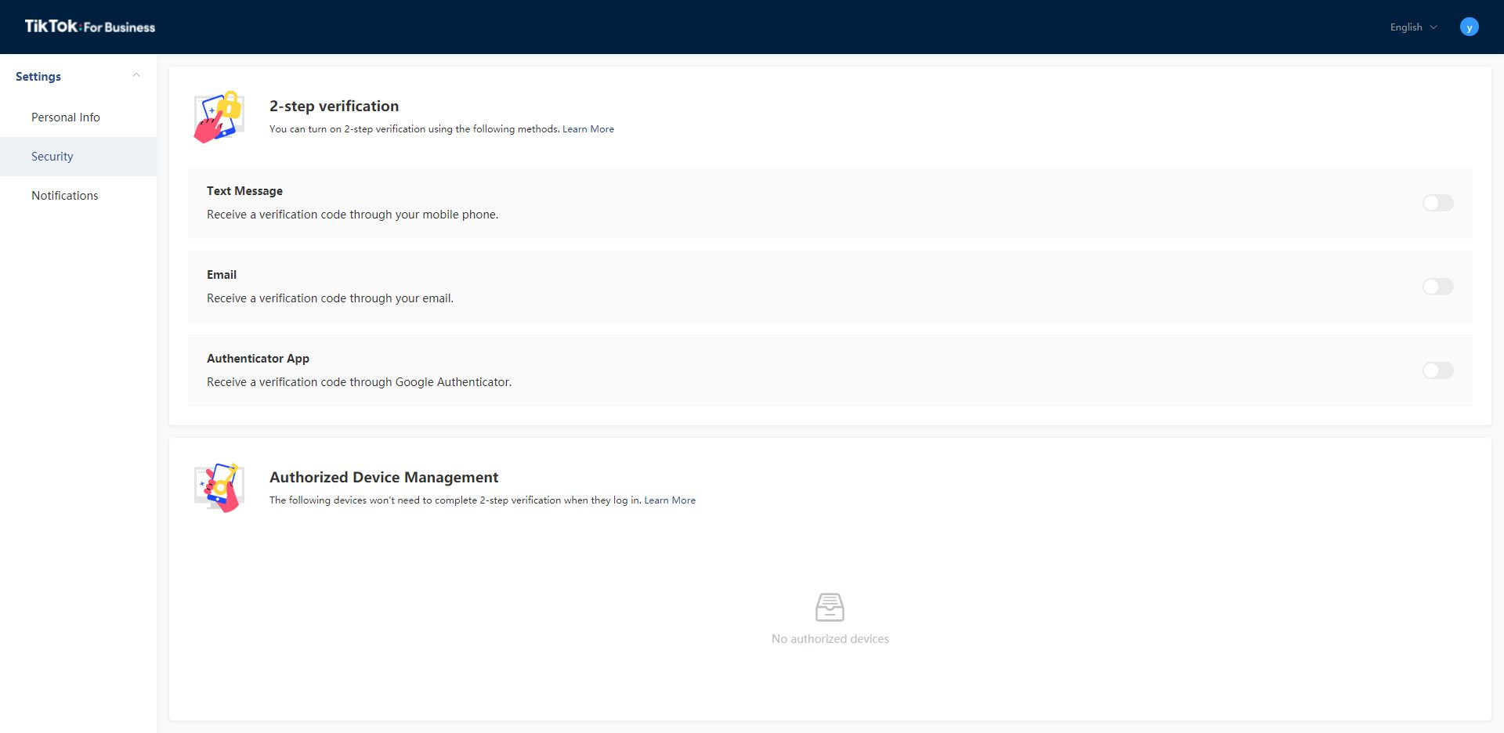Enable Text Message verification toggle

(1437, 203)
